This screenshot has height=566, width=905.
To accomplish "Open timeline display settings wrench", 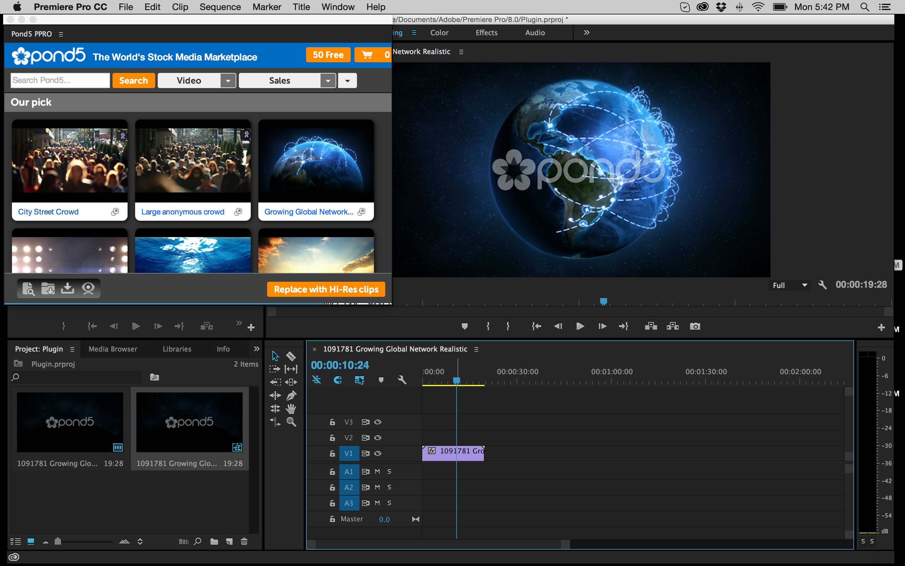I will (x=402, y=380).
